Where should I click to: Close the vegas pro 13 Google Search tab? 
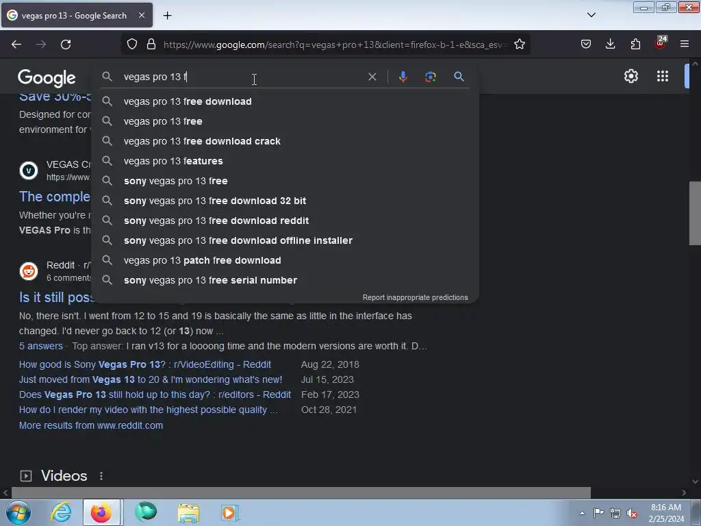(142, 15)
